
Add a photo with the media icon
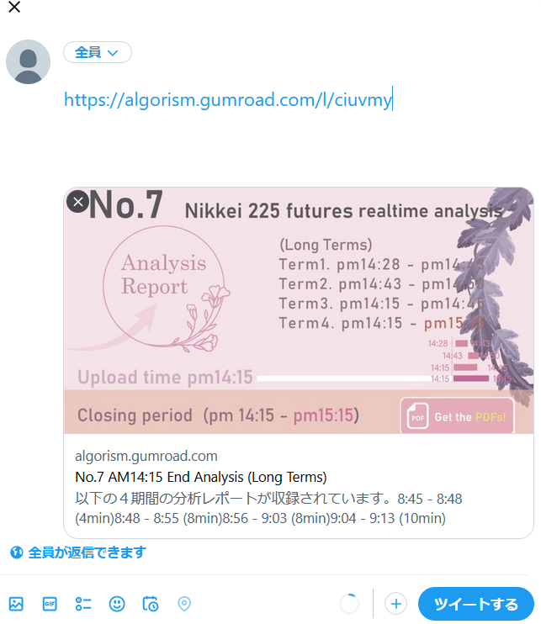point(16,604)
